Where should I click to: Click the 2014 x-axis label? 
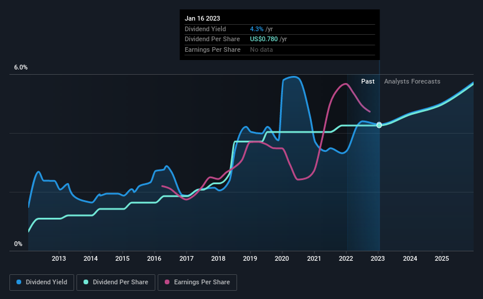[x=91, y=258]
